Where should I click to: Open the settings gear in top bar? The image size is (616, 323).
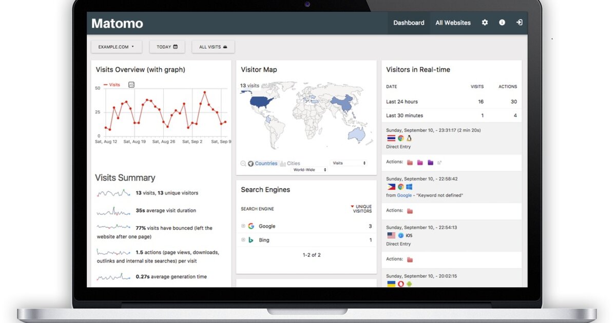tap(485, 23)
